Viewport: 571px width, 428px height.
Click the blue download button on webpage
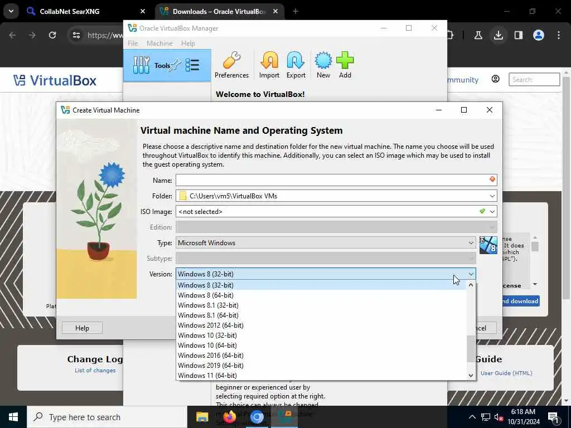pos(520,301)
